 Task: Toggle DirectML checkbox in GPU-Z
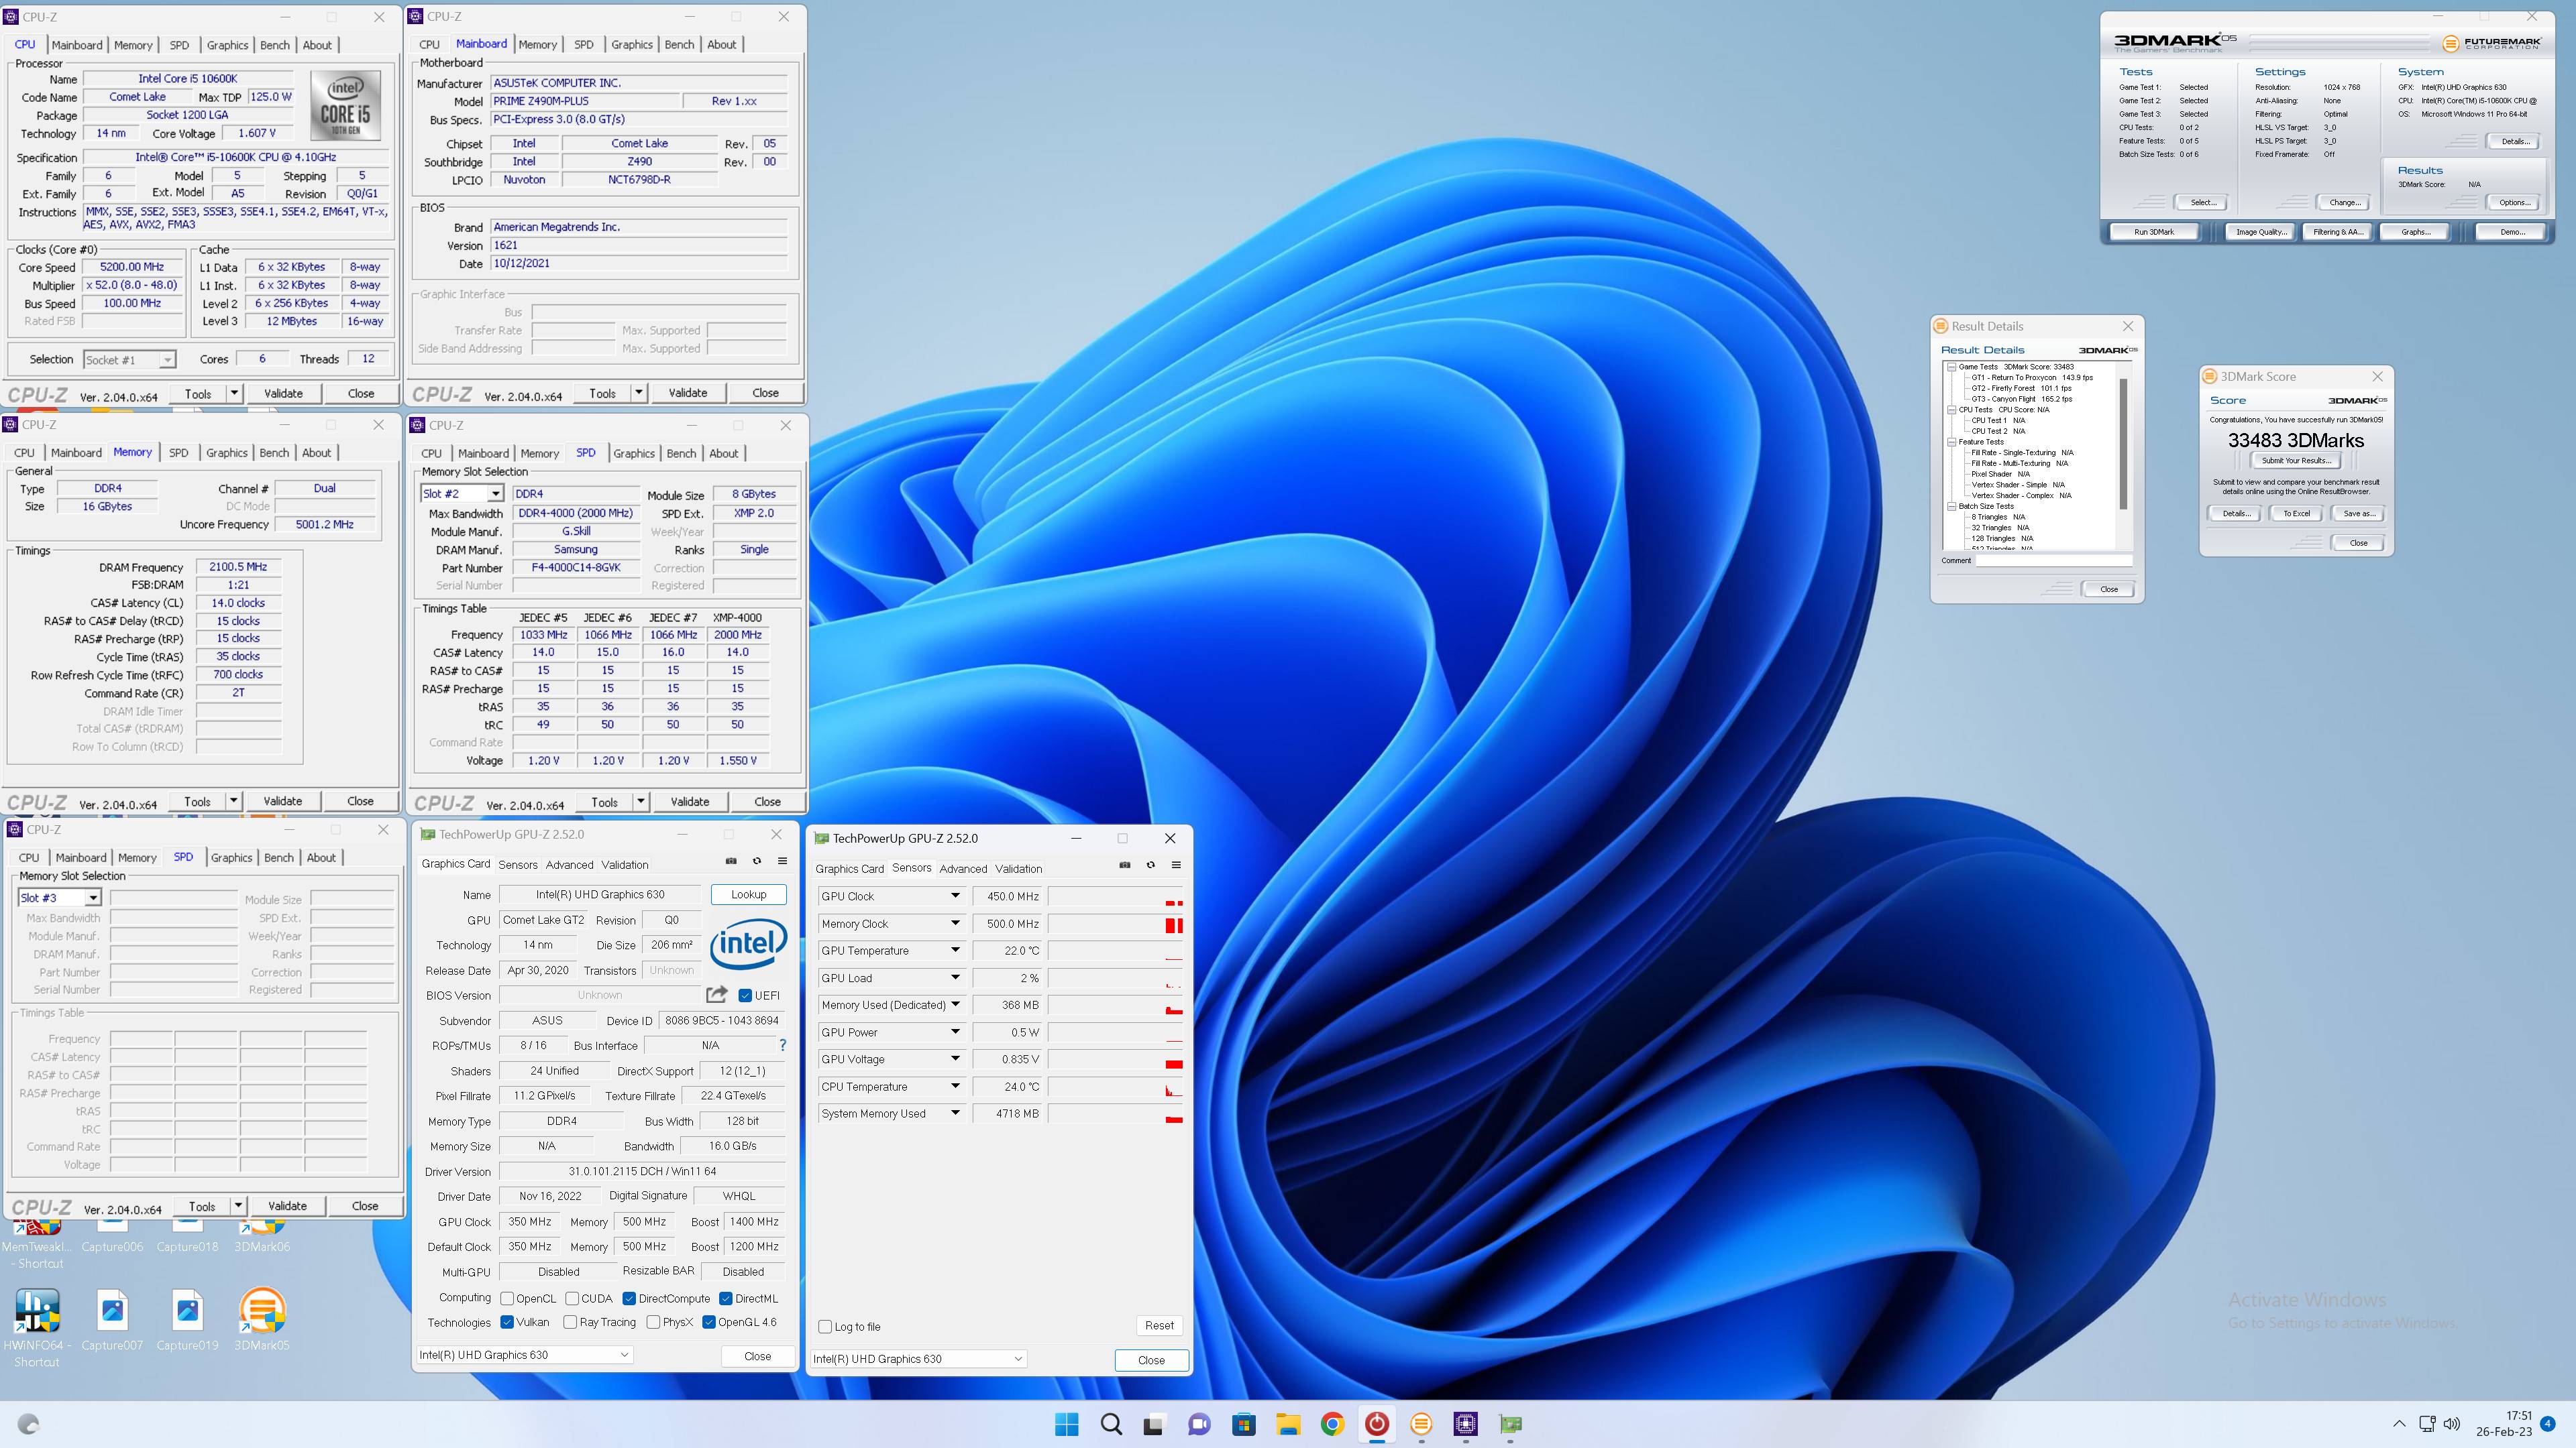(726, 1298)
